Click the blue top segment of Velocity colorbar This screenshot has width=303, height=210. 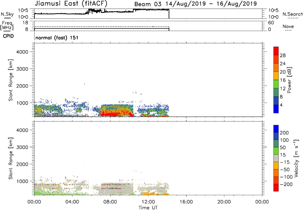click(x=276, y=129)
